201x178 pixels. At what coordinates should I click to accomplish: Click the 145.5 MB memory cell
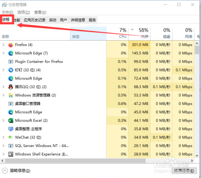(140, 53)
